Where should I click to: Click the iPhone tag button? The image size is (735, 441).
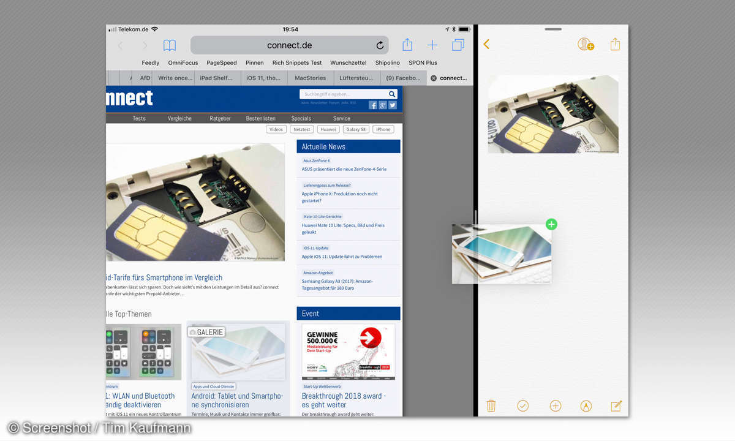point(383,129)
